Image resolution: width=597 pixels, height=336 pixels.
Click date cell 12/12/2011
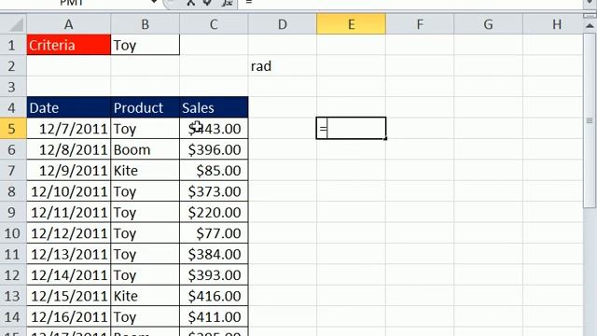[x=68, y=233]
